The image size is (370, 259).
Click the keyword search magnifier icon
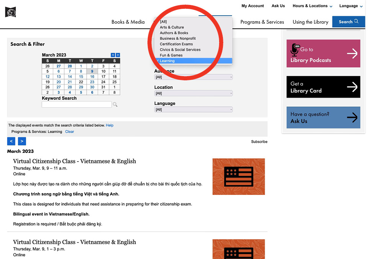(x=115, y=104)
